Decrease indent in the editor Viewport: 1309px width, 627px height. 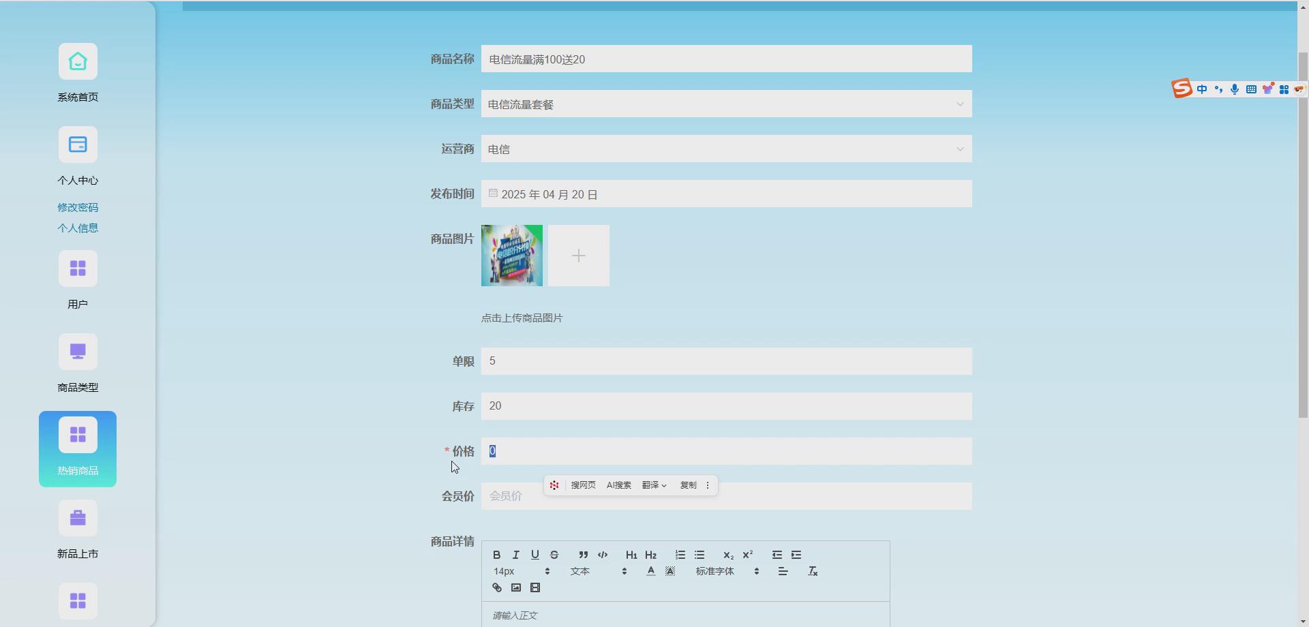pos(777,555)
